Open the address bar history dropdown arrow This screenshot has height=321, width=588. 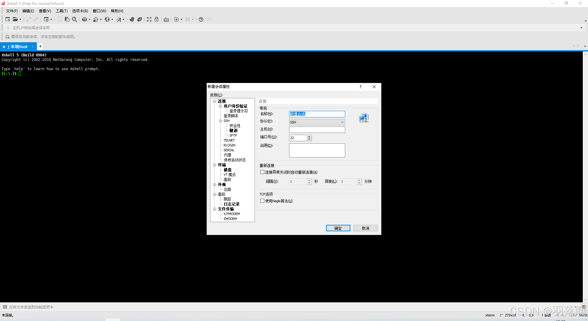click(581, 28)
